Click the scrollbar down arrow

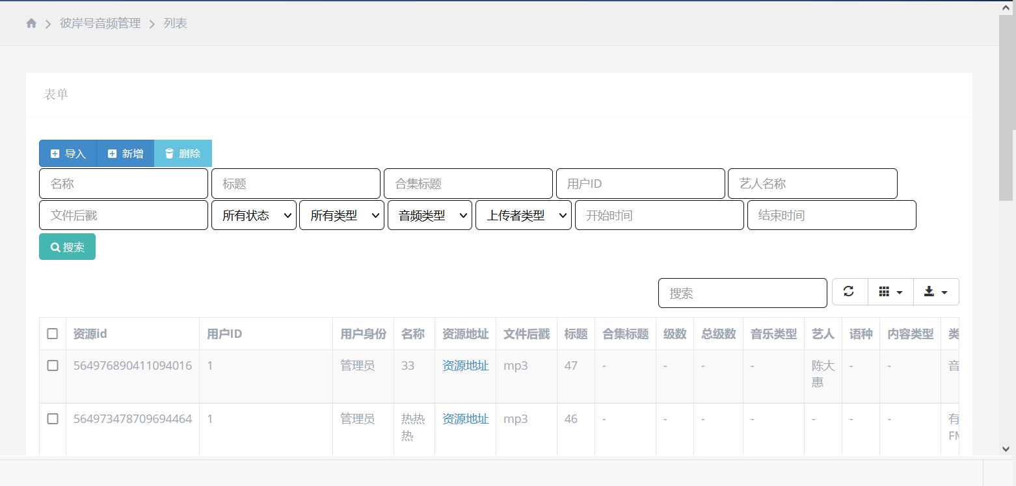pyautogui.click(x=1006, y=448)
